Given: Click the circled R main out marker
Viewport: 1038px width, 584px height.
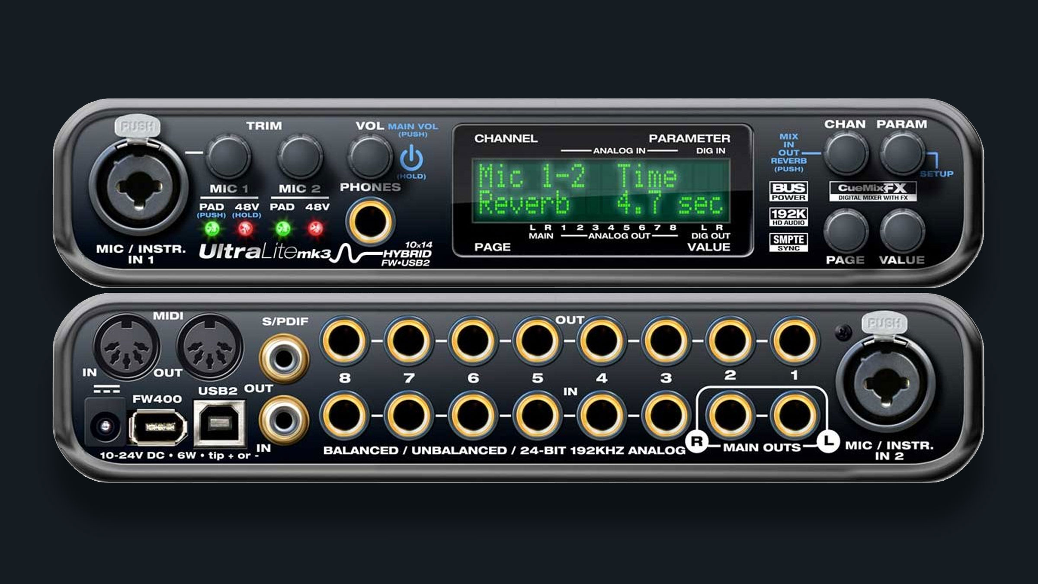Looking at the screenshot, I should (697, 442).
